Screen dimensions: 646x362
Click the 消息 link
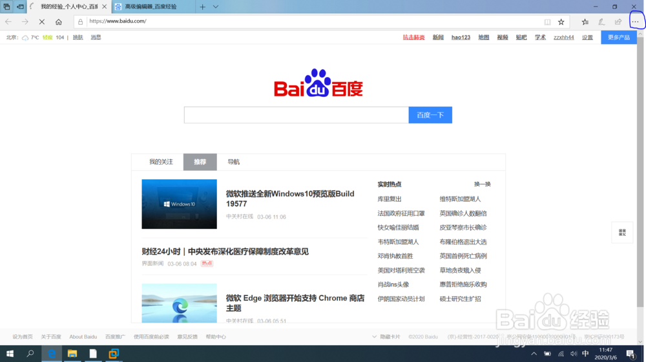click(96, 37)
